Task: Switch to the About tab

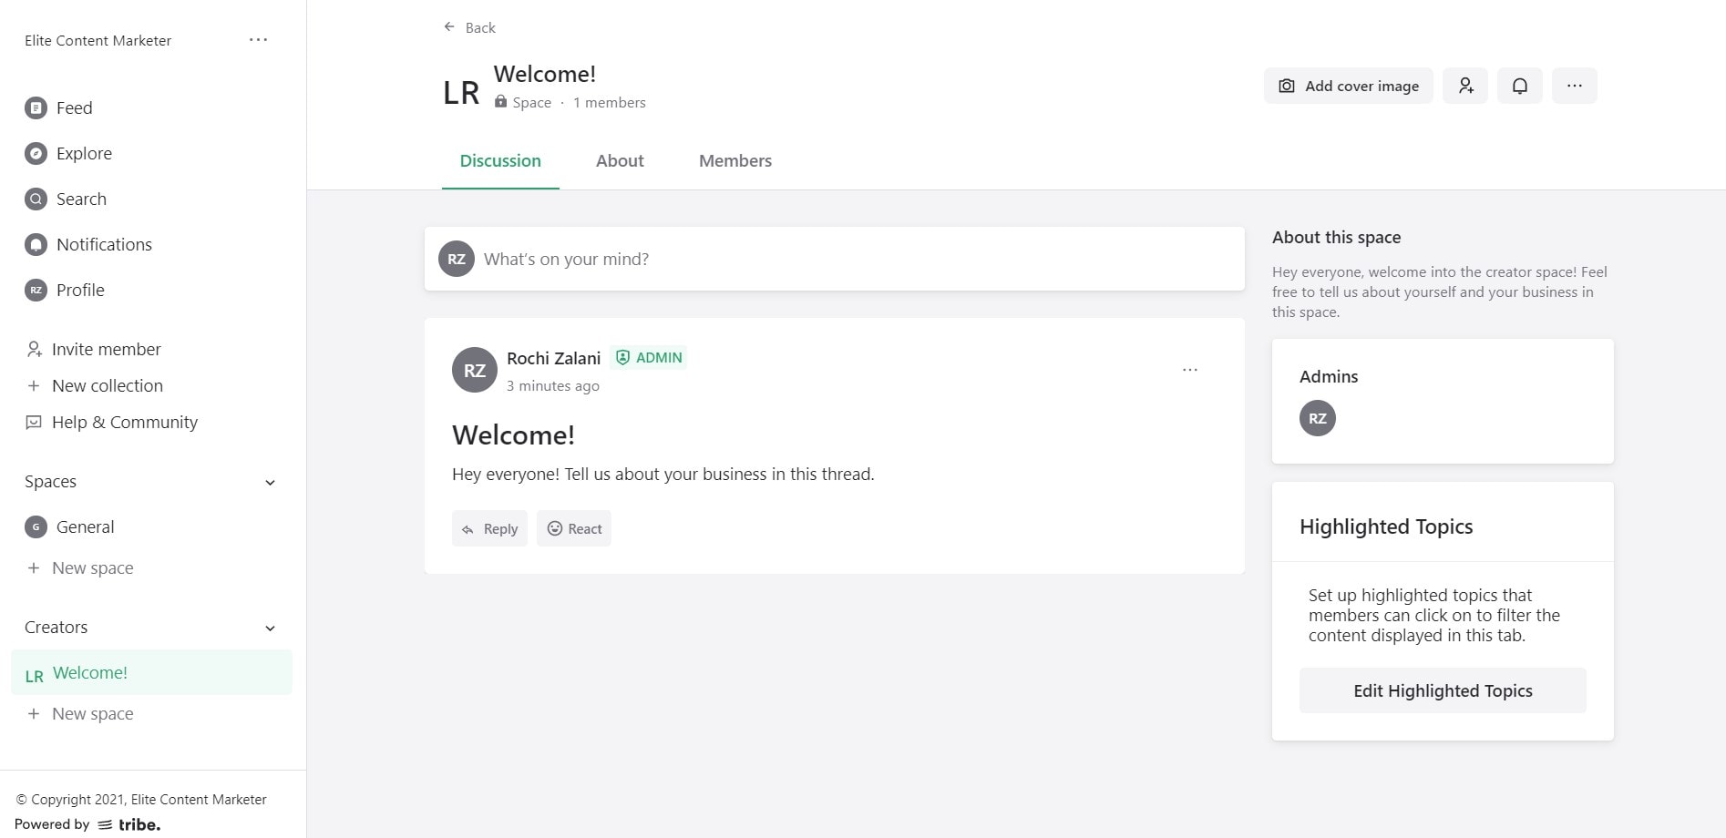Action: [620, 161]
